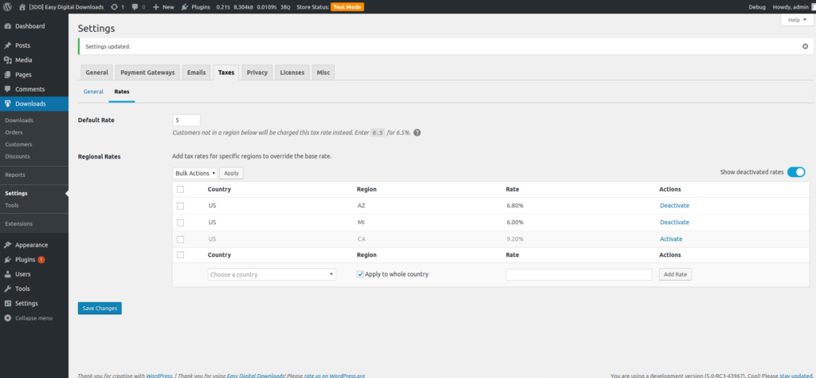Check the box for the AZ rate row

coord(180,205)
